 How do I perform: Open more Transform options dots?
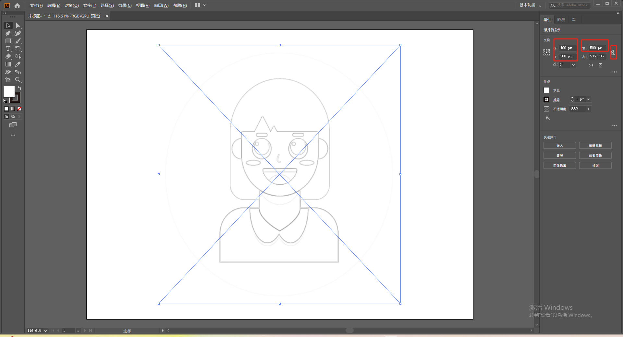click(x=615, y=72)
